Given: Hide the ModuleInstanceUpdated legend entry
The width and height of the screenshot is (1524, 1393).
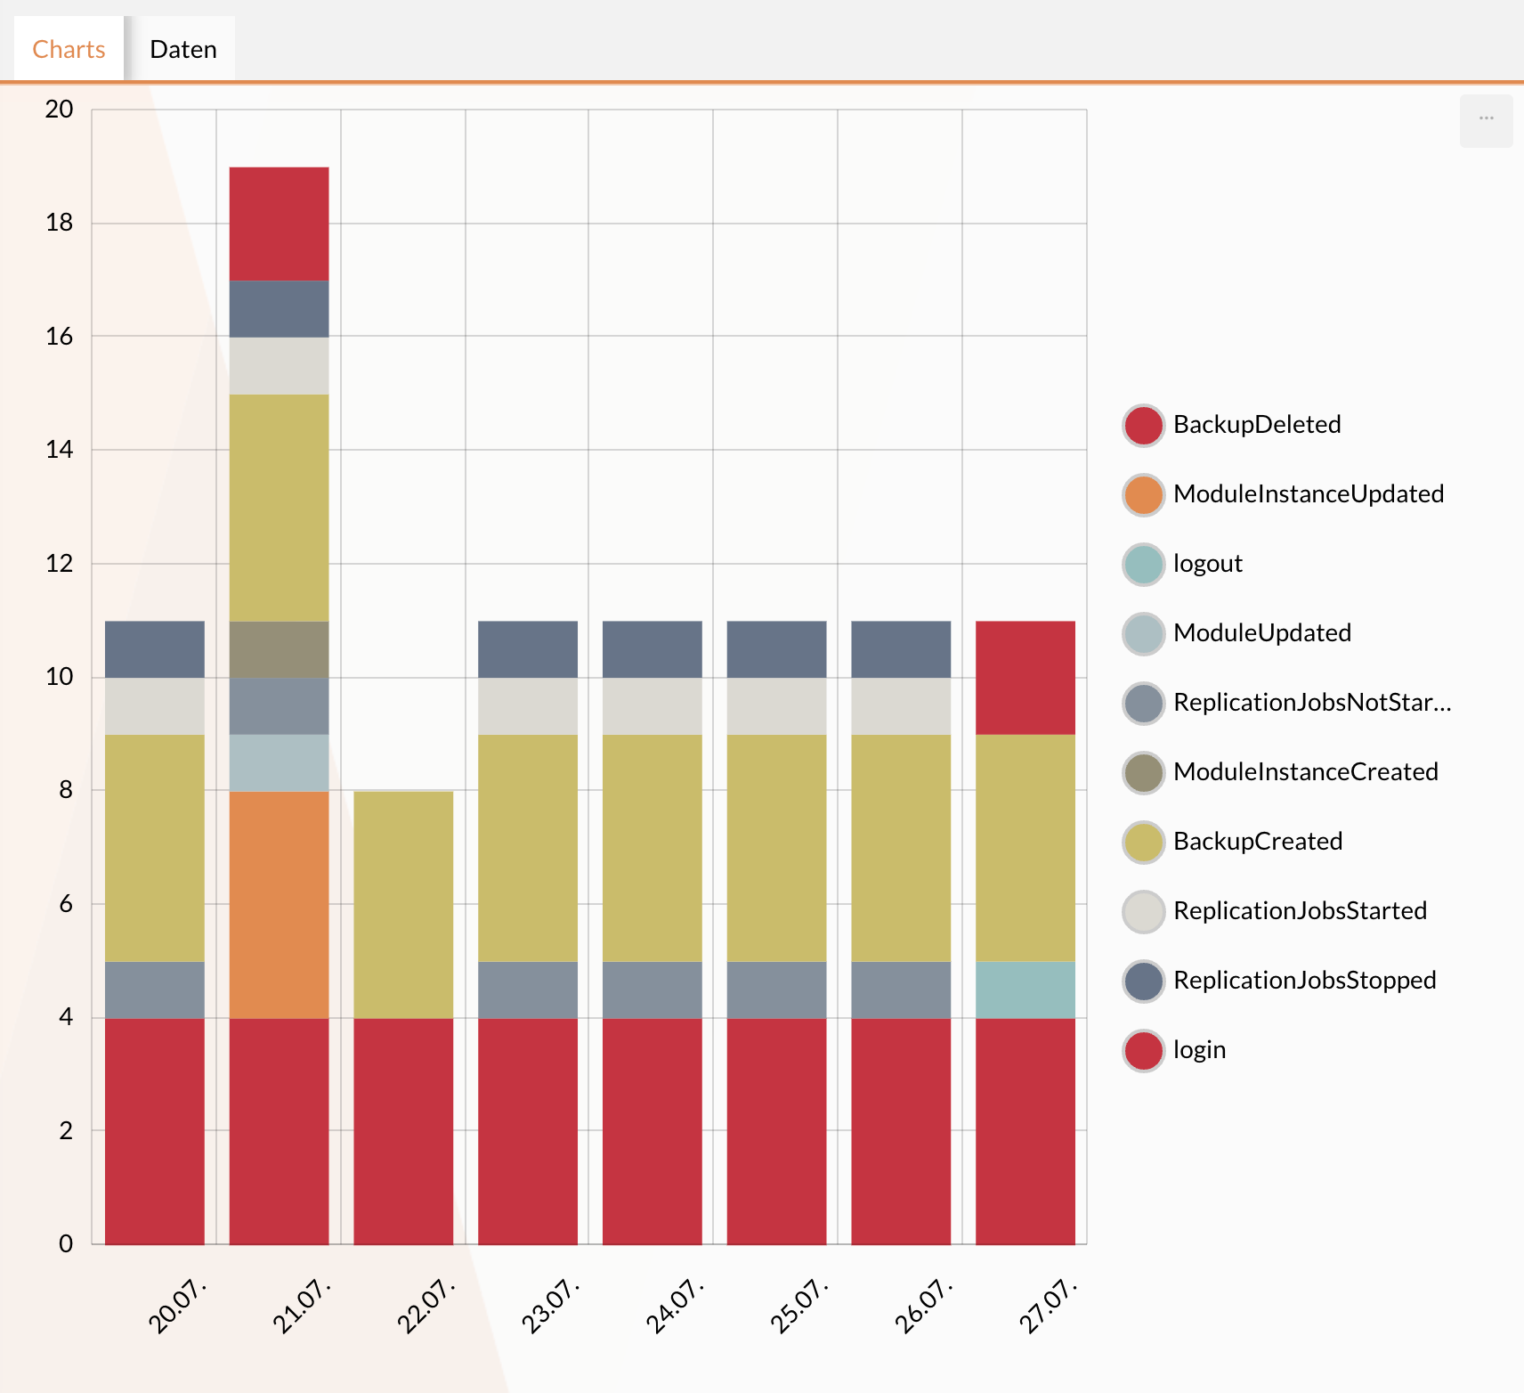Looking at the screenshot, I should pos(1308,494).
